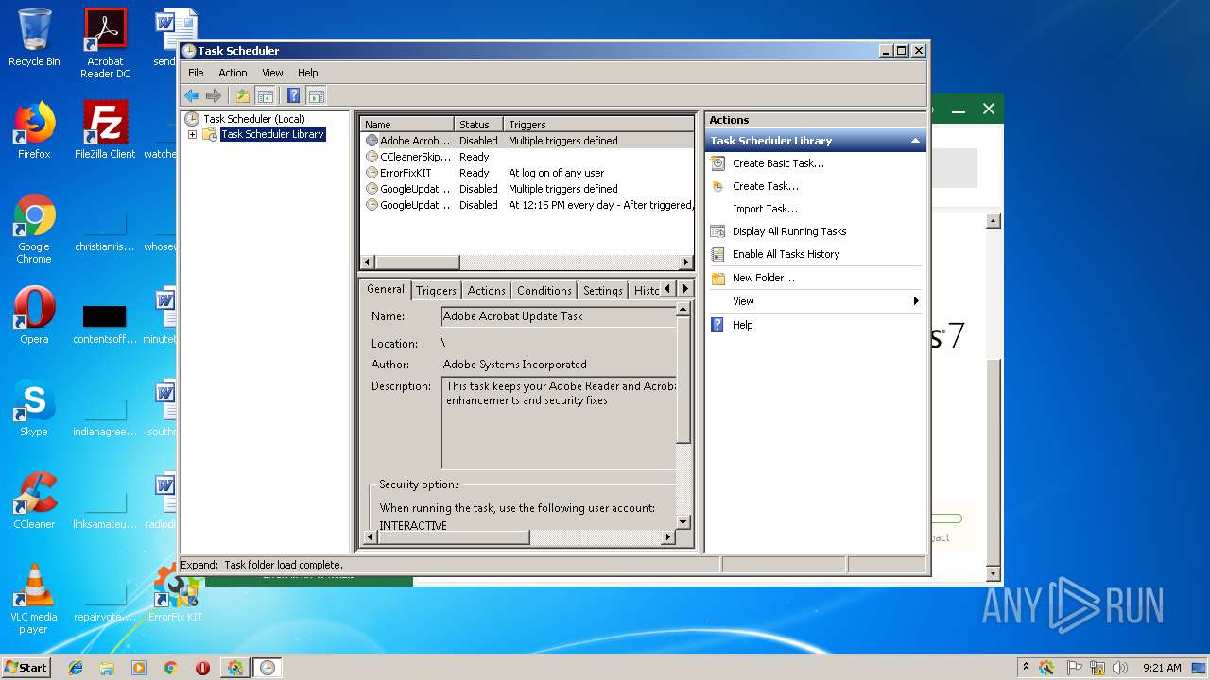Click the Help icon in Actions pane
Screen dimensions: 1210x680
point(717,325)
